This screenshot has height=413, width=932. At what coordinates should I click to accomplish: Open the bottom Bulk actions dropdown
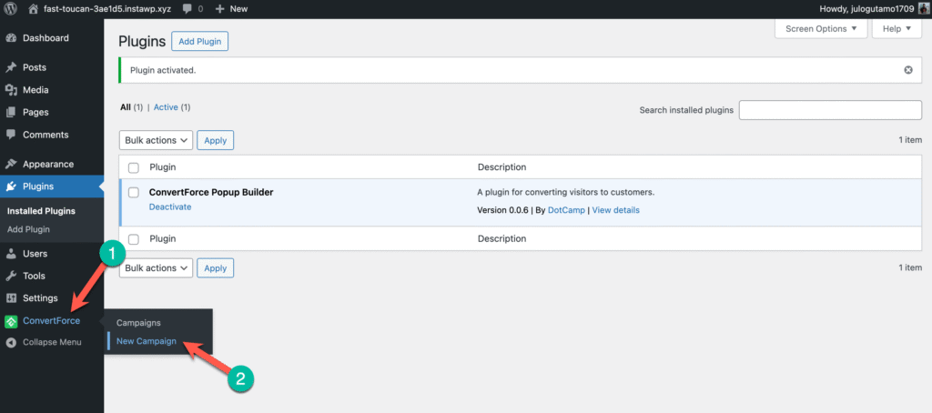[x=157, y=268]
